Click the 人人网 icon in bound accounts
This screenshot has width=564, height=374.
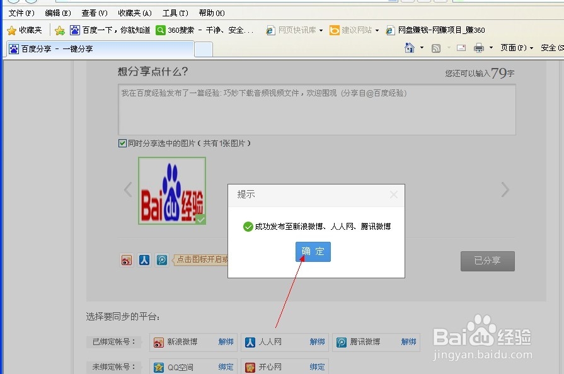pyautogui.click(x=250, y=343)
